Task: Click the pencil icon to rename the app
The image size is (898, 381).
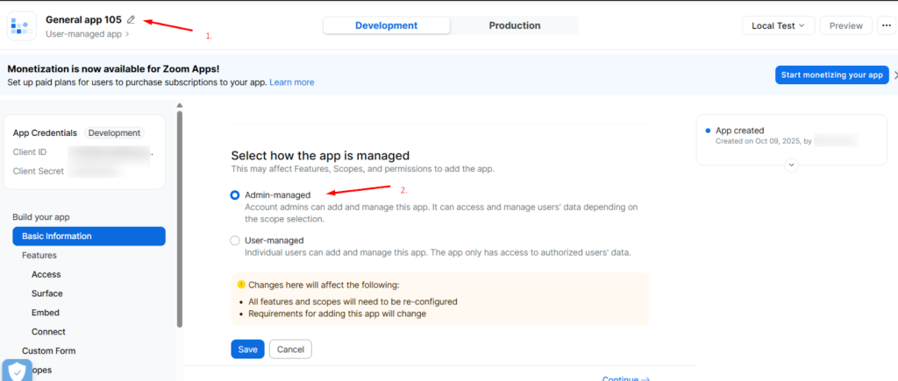Action: click(132, 19)
